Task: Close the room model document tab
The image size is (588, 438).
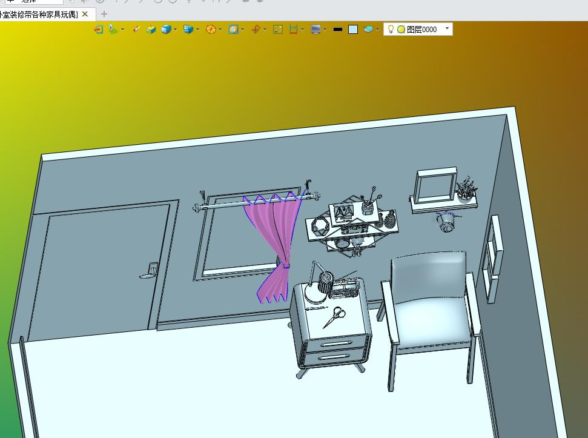Action: point(85,14)
